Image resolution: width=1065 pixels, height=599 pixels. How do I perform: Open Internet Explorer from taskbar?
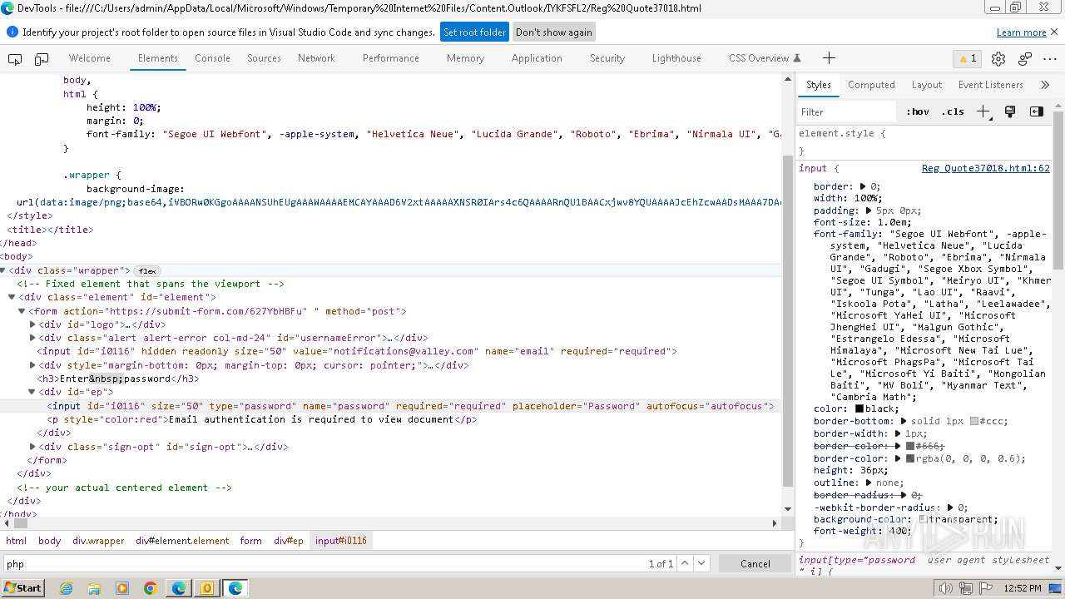tap(66, 588)
